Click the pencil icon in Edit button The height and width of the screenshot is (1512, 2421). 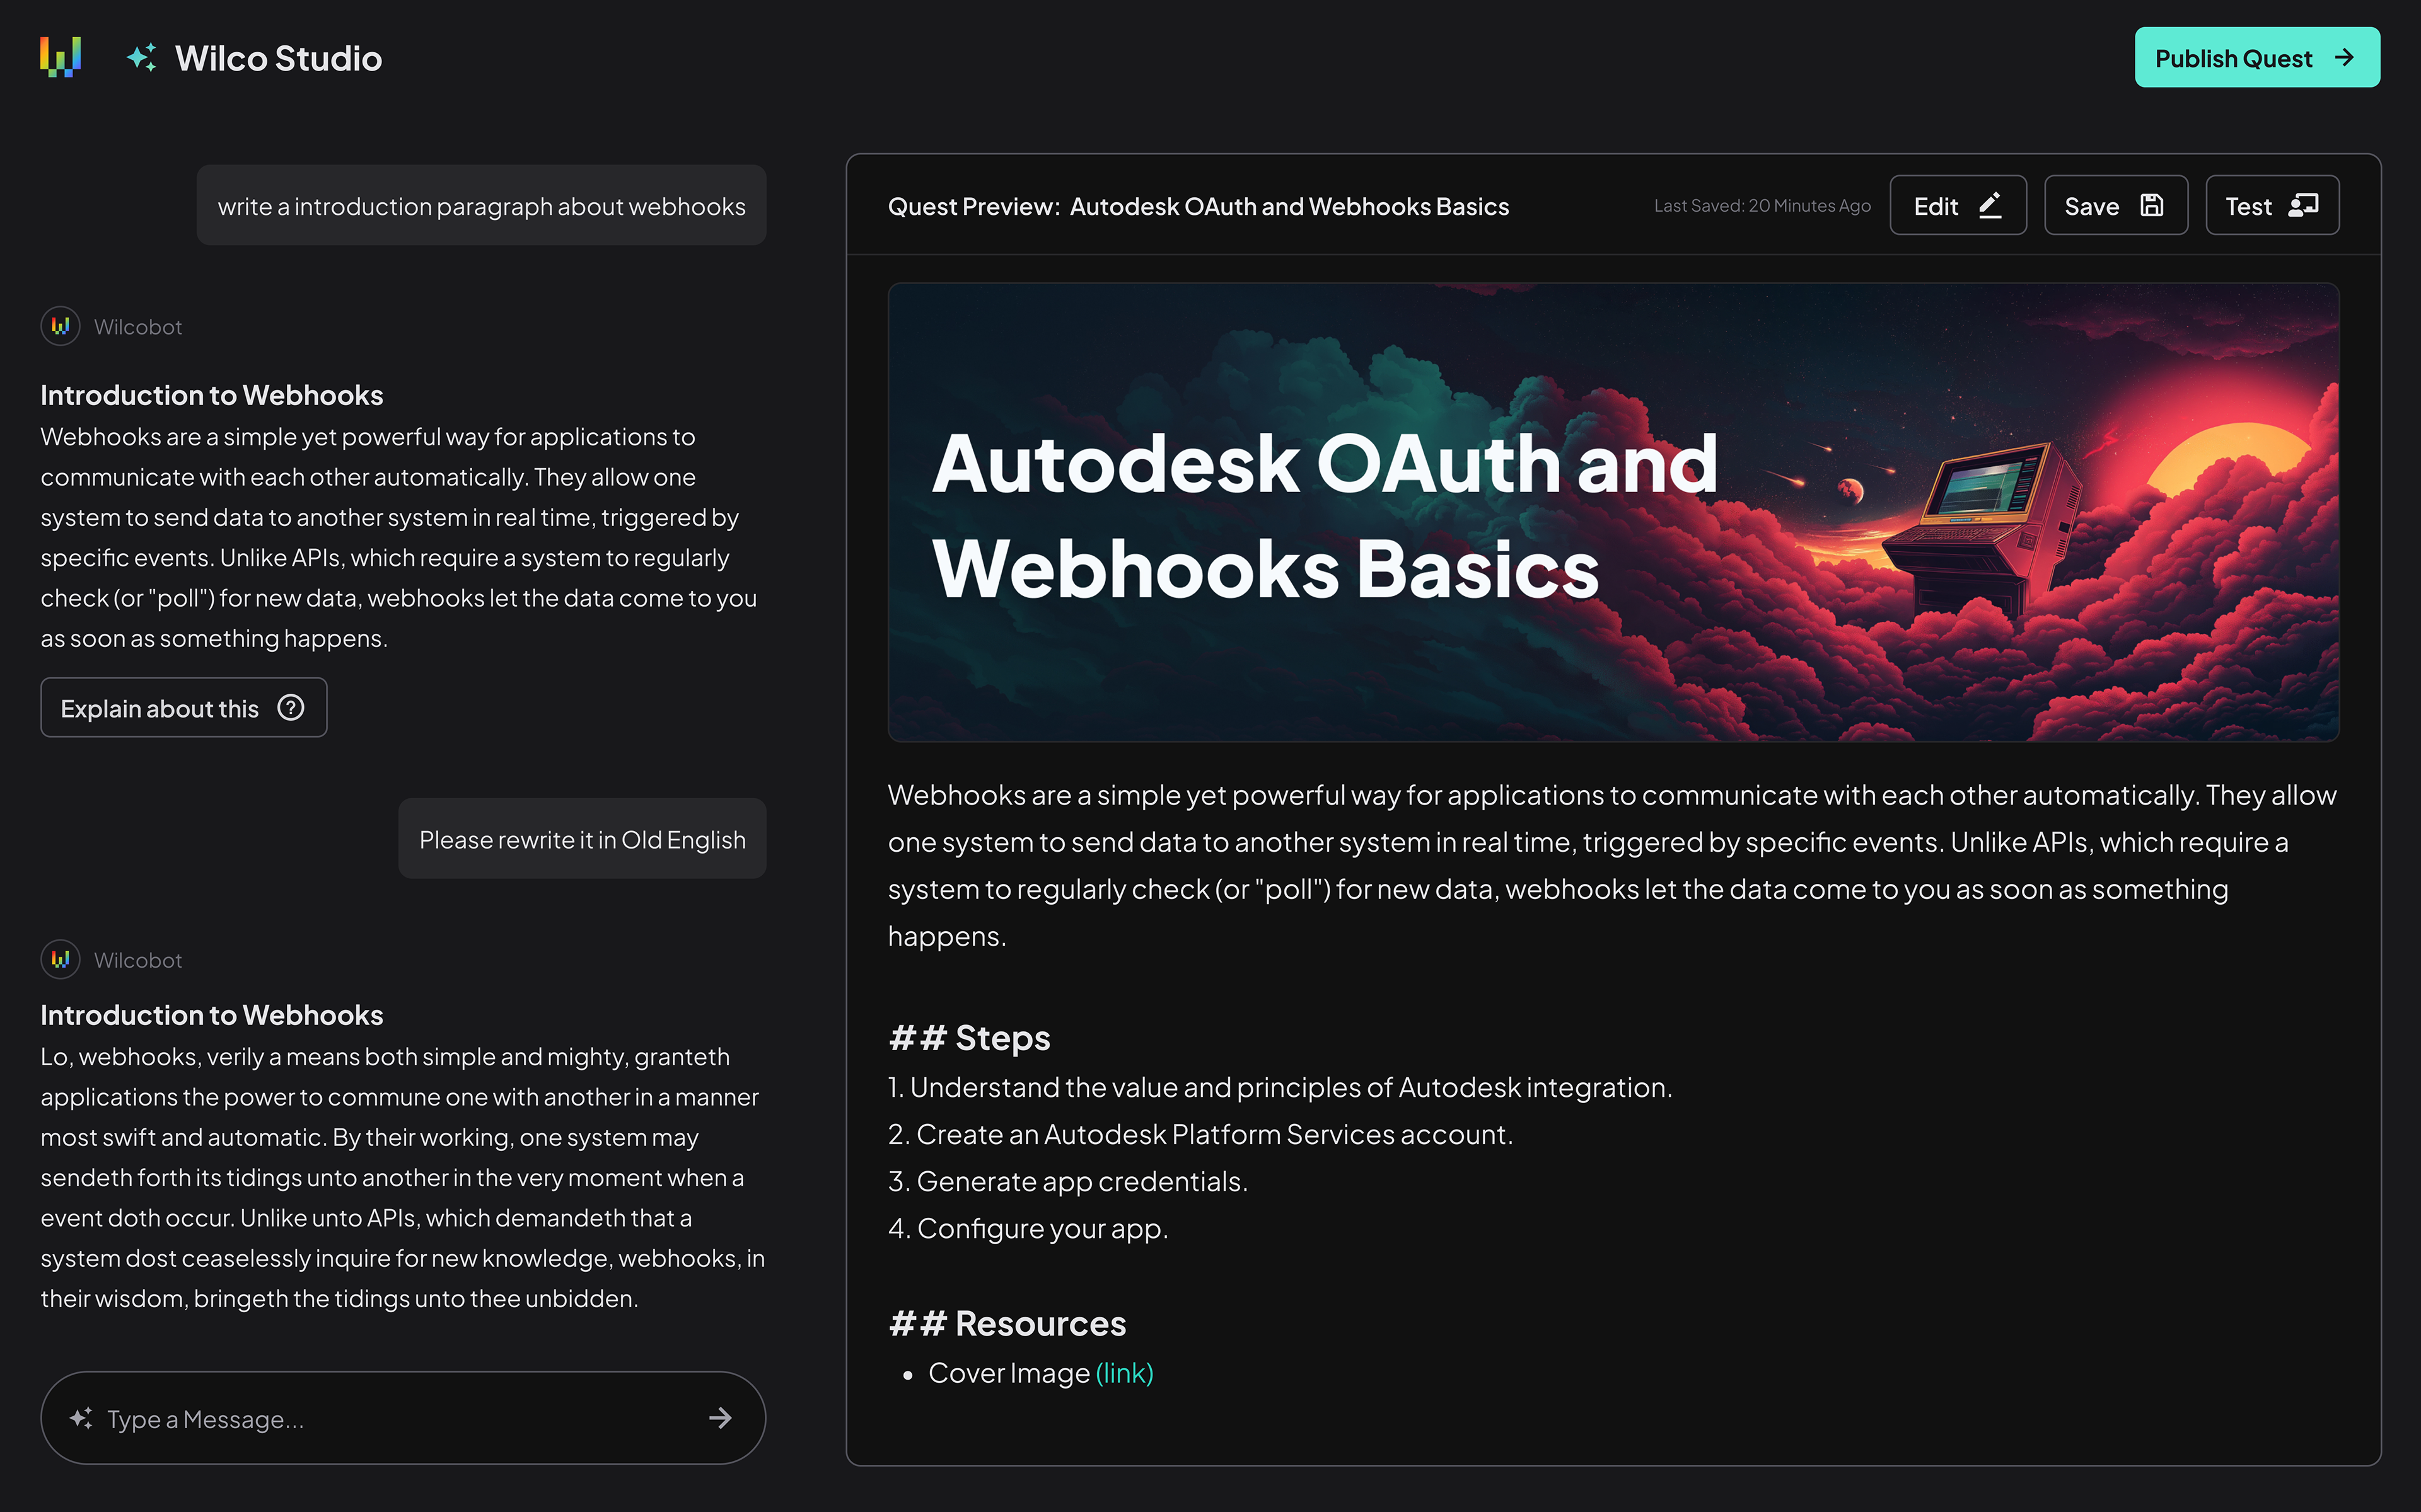(1990, 205)
